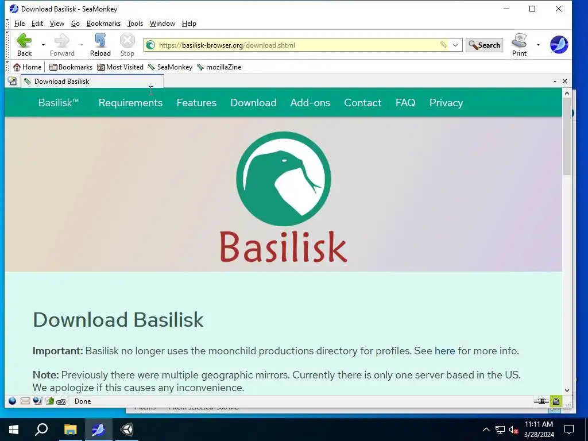The image size is (588, 441).
Task: Select the Download Basilisk tab
Action: pos(92,82)
